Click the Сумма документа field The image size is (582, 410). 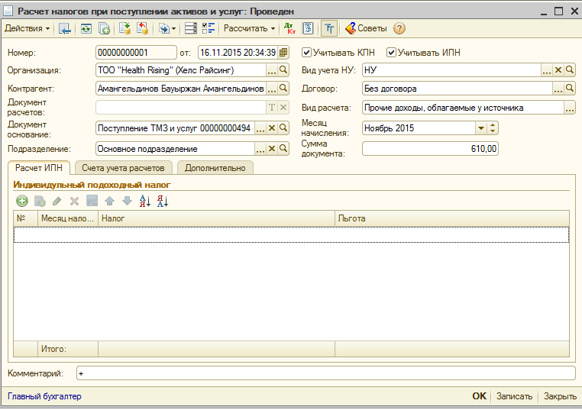(x=430, y=149)
